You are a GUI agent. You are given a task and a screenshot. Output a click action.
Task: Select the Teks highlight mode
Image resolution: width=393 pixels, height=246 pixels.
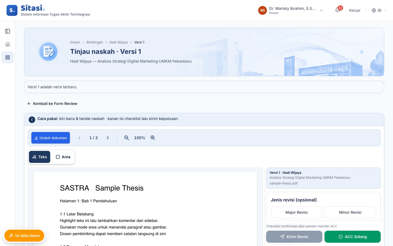[x=40, y=157]
